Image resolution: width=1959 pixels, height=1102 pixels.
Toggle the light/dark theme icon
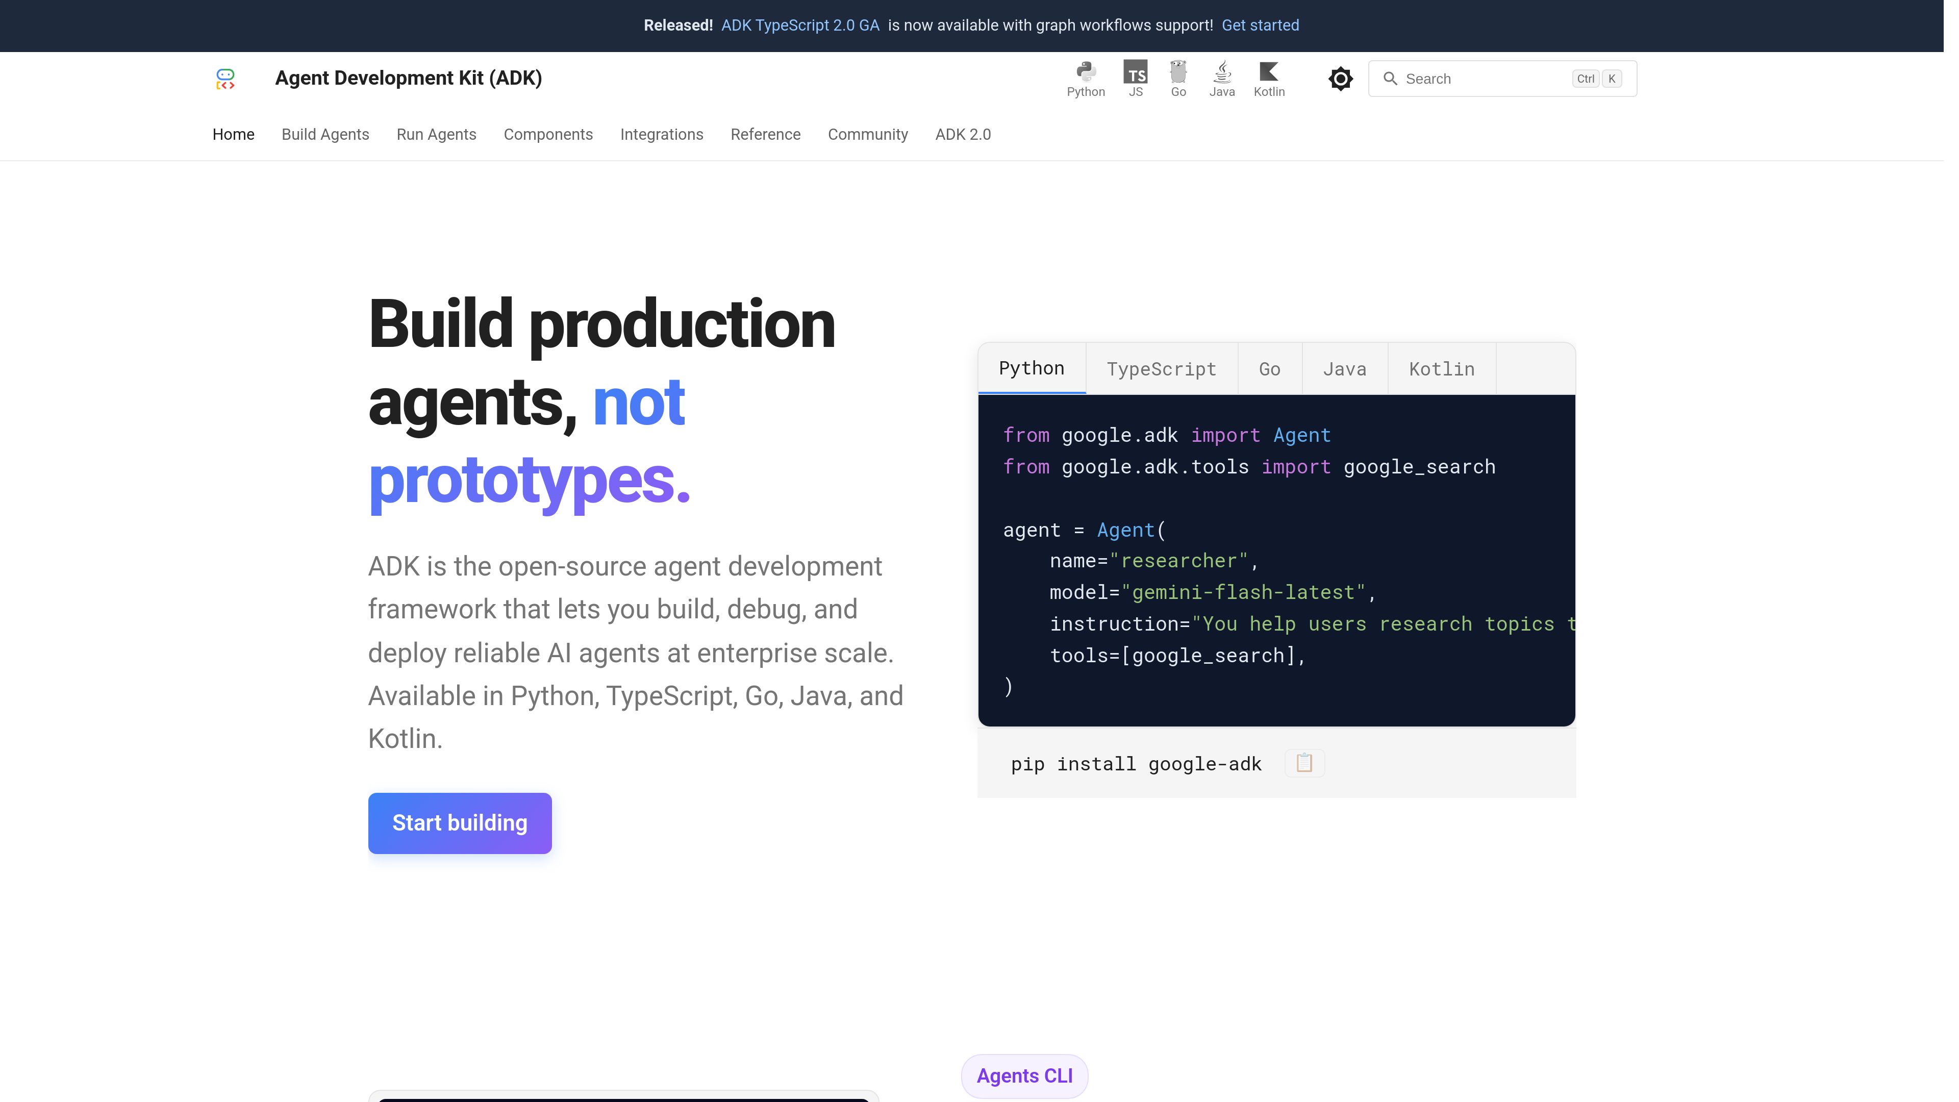coord(1340,79)
